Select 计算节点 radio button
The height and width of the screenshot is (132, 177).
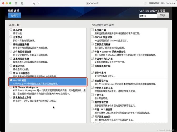[11, 37]
